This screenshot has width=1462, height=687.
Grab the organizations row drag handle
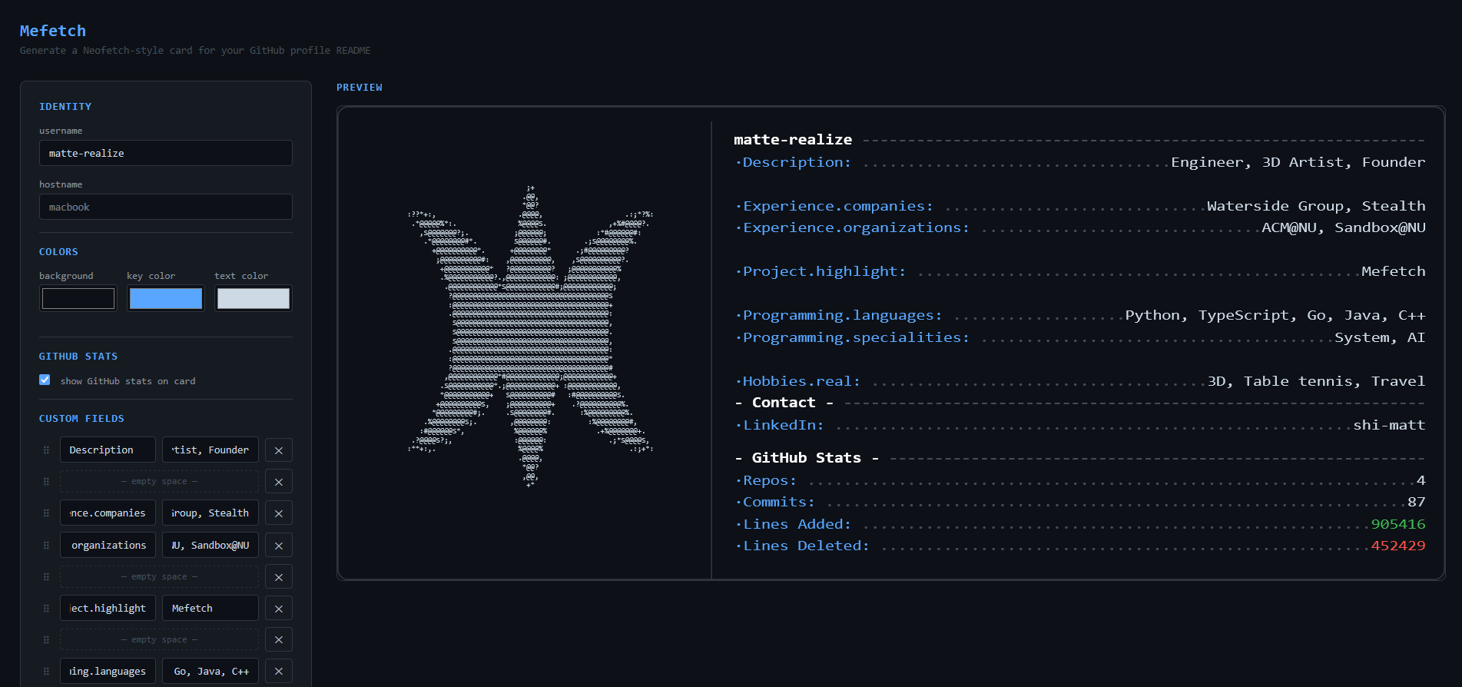(46, 546)
